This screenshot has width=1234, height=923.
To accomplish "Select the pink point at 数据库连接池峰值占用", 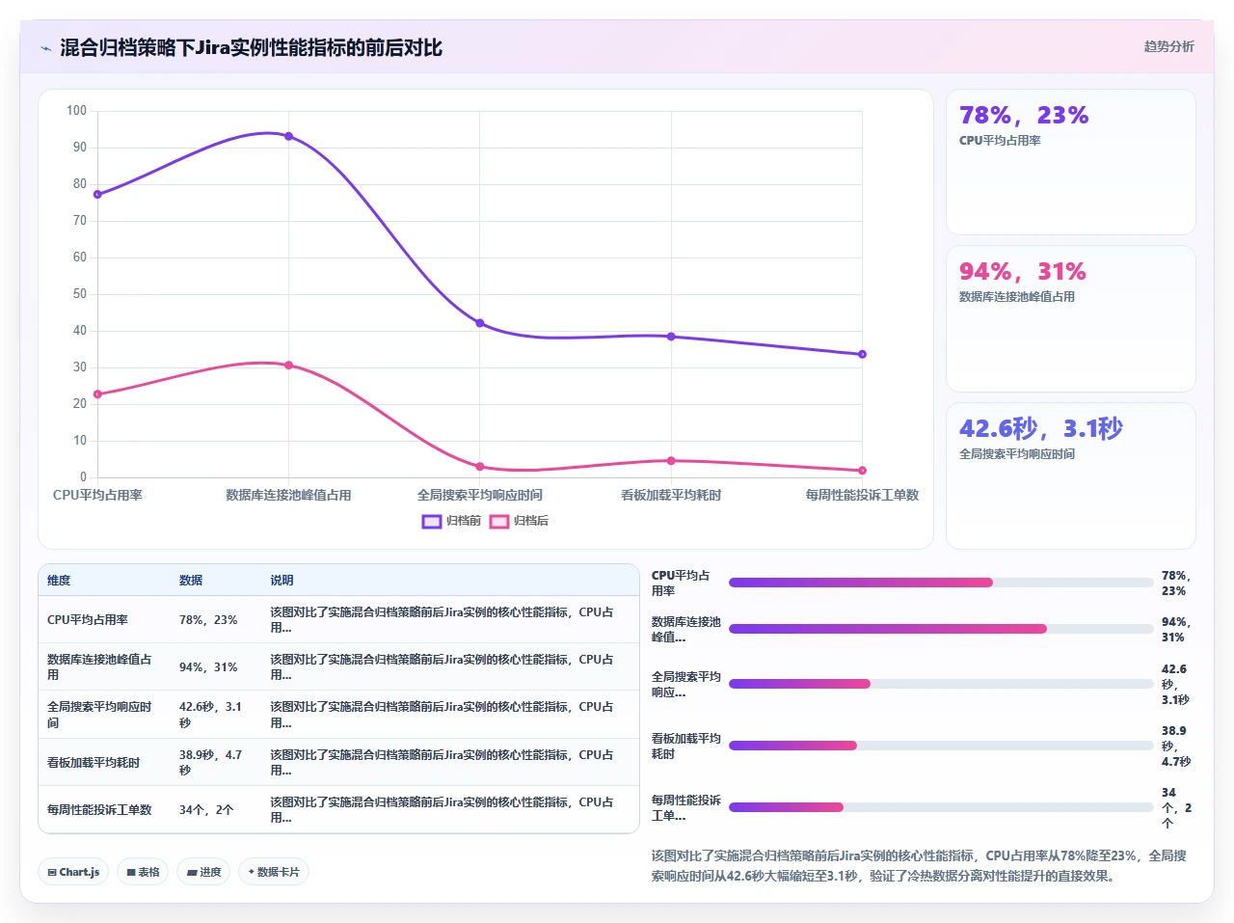I will [x=288, y=365].
